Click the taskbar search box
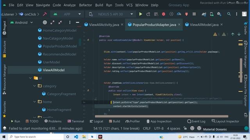250x140 pixels. [x=36, y=136]
